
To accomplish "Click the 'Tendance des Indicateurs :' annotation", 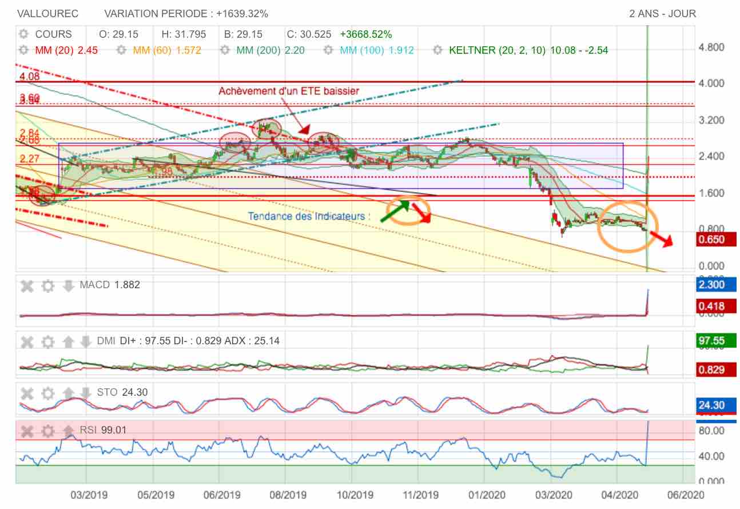I will pos(309,217).
